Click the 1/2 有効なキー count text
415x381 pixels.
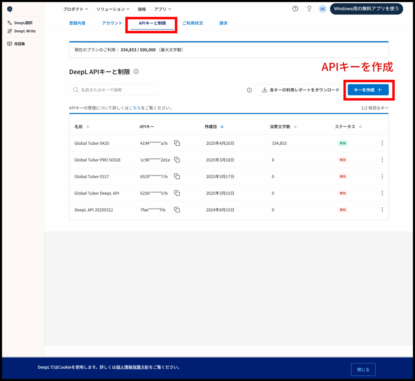pos(375,108)
